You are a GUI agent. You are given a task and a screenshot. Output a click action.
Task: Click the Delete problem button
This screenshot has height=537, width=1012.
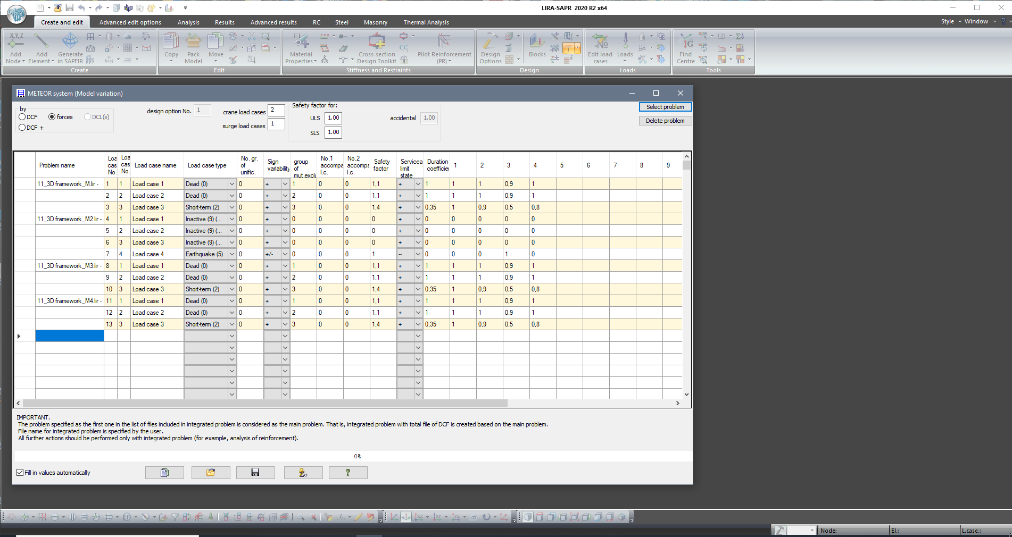click(665, 121)
